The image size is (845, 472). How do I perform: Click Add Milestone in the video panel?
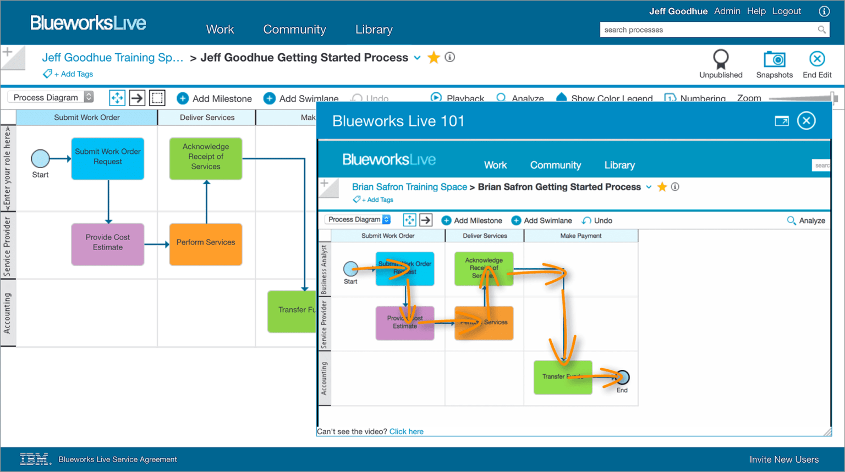(x=472, y=220)
